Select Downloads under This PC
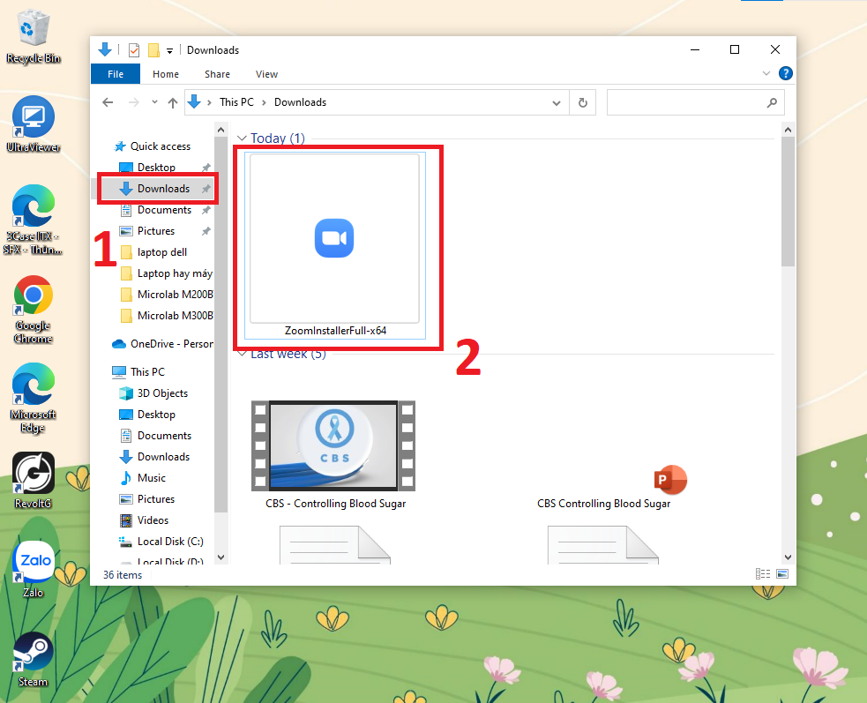Image resolution: width=867 pixels, height=703 pixels. pos(164,456)
